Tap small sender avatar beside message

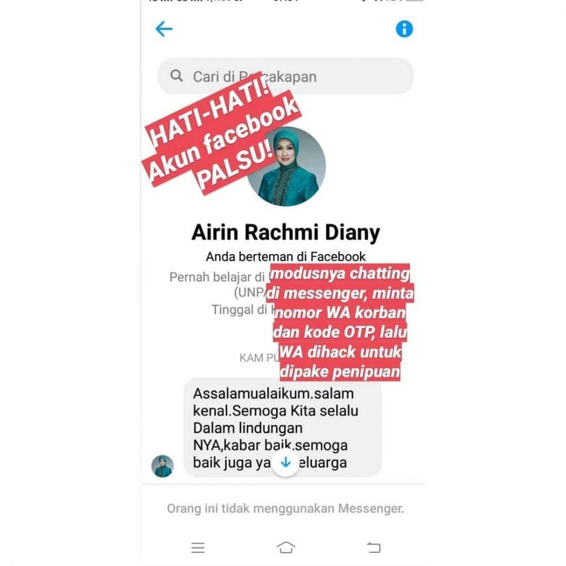click(162, 466)
